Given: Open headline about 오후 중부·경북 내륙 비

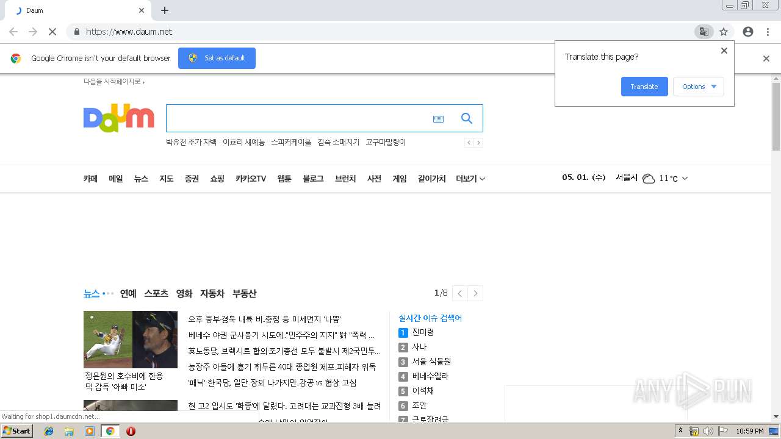Looking at the screenshot, I should point(264,319).
